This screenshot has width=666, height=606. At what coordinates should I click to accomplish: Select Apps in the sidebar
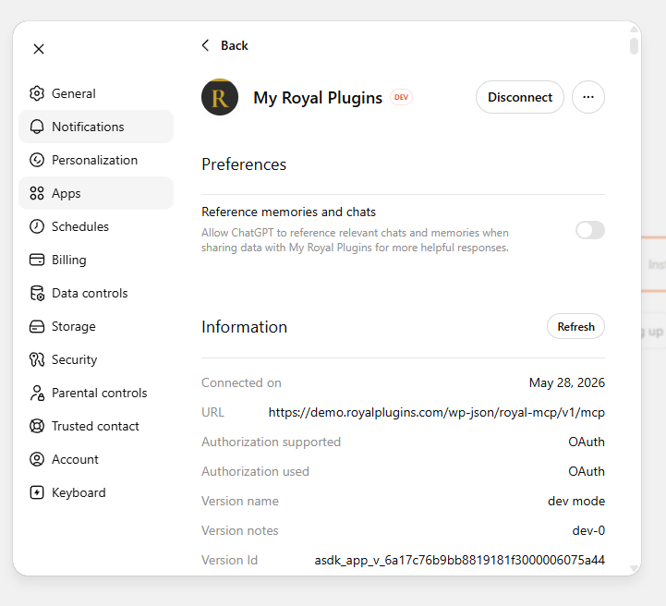[96, 193]
